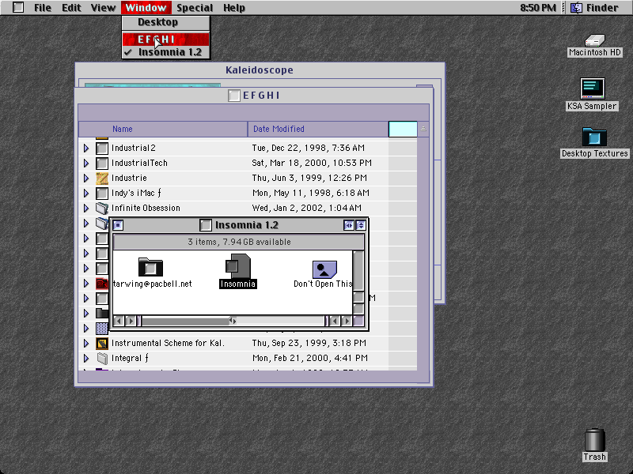Sort by the Name column header
633x474 pixels.
point(163,129)
